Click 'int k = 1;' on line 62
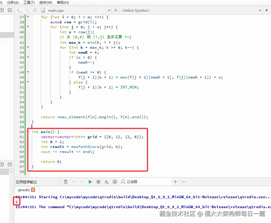This screenshot has height=223, width=271. 52,142
